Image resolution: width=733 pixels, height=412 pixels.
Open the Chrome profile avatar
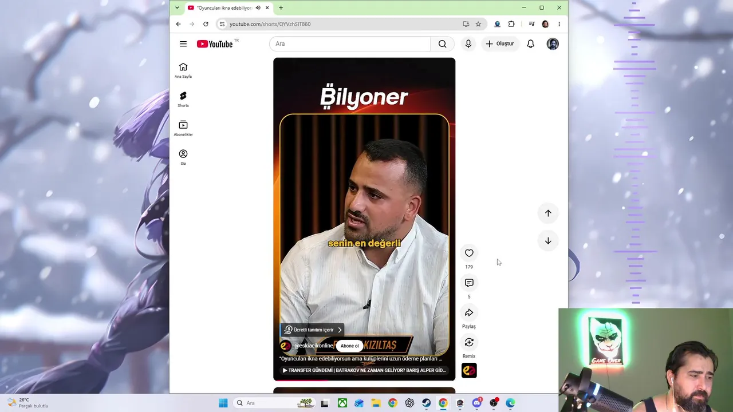[545, 24]
